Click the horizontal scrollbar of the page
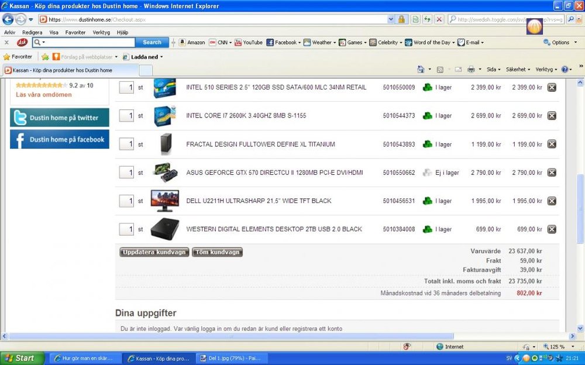The height and width of the screenshot is (365, 585). coord(231,336)
